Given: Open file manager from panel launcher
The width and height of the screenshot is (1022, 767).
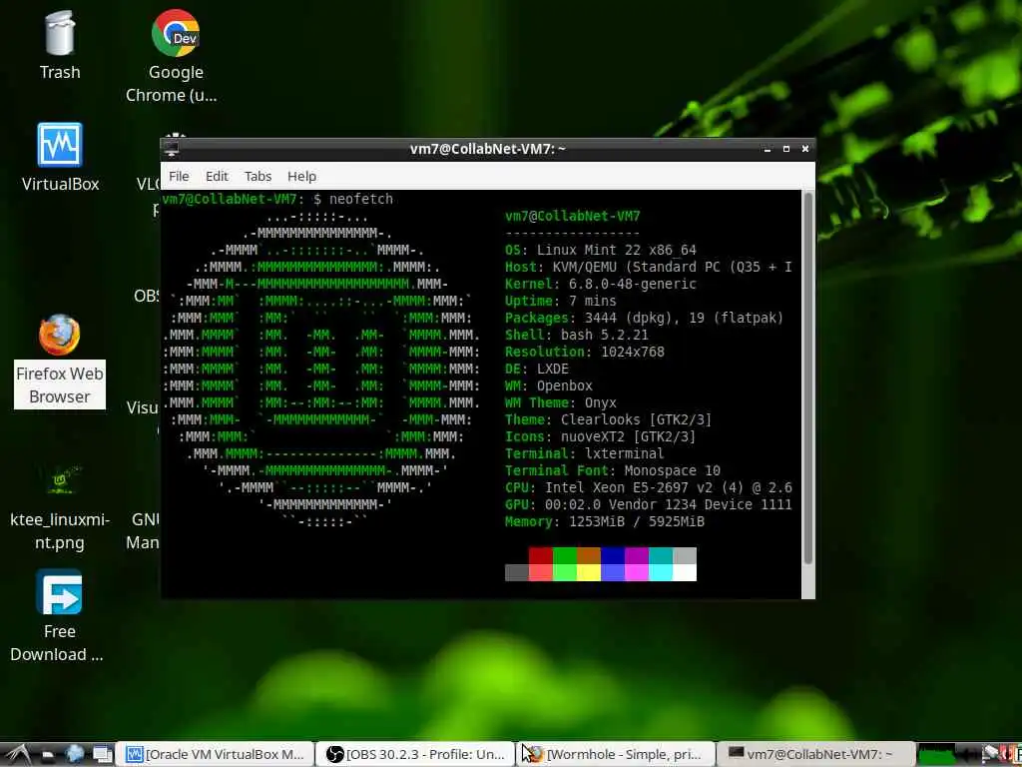Looking at the screenshot, I should [x=47, y=755].
